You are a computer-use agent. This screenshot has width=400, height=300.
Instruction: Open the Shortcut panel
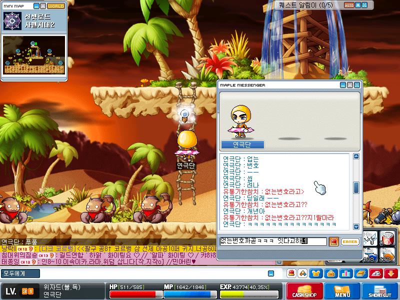[379, 291]
